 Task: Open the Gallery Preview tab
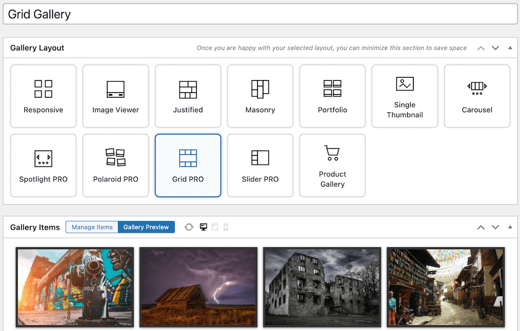(x=146, y=227)
